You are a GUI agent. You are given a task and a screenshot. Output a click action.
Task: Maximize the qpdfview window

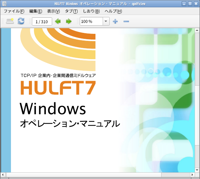pyautogui.click(x=190, y=4)
